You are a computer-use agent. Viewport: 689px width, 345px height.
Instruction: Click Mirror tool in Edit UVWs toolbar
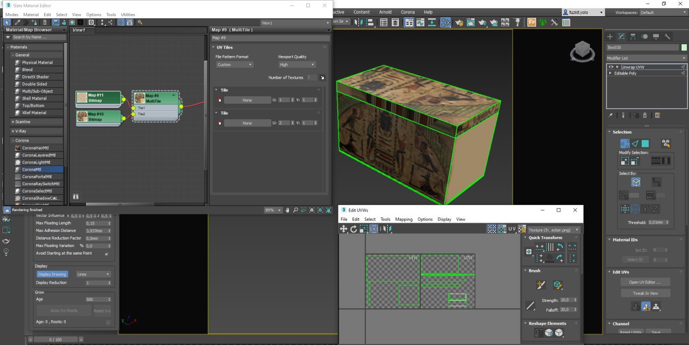click(x=386, y=229)
